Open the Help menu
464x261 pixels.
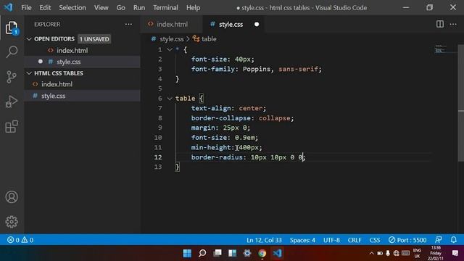tap(193, 8)
